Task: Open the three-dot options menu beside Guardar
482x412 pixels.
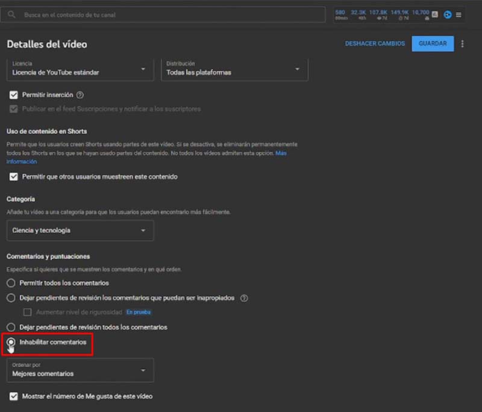Action: click(462, 43)
